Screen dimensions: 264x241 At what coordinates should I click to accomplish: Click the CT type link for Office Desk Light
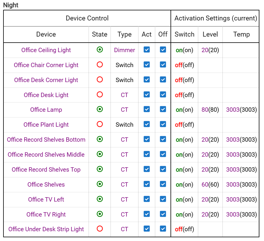[x=124, y=95]
